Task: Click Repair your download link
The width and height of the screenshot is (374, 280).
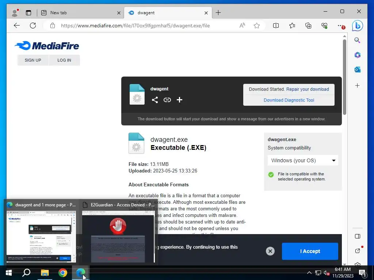Action: coord(308,89)
